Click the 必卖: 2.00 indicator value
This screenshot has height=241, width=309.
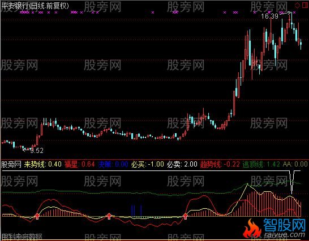tap(182, 164)
